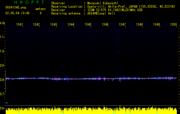Click the meteor count value 8
The image size is (180, 114).
(x=41, y=13)
